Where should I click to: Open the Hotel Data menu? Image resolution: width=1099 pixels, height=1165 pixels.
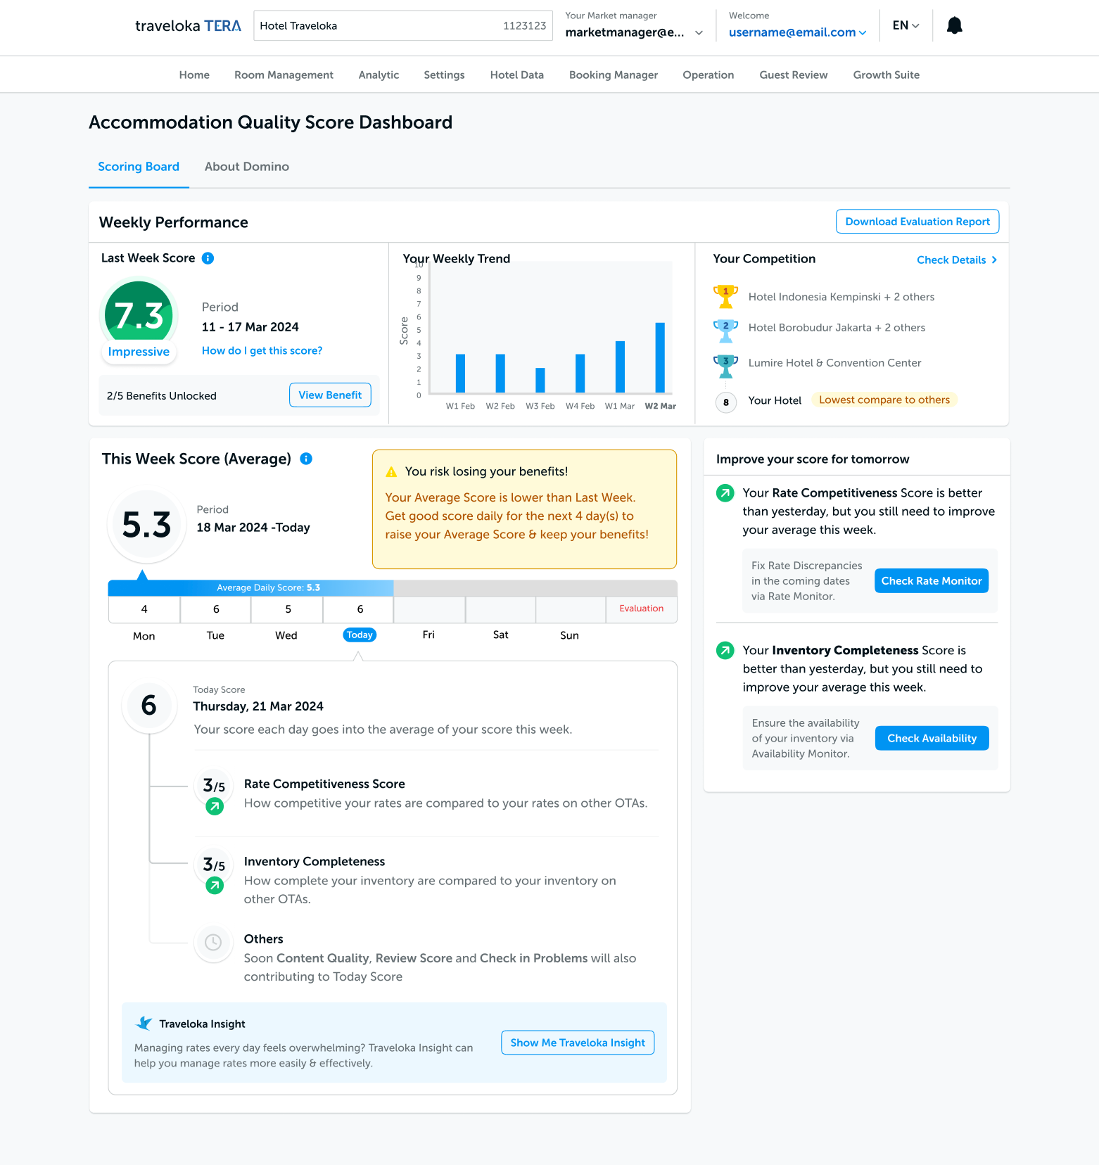(x=516, y=75)
